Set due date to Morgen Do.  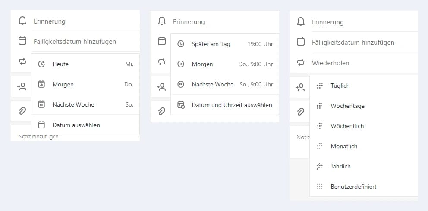click(x=85, y=84)
